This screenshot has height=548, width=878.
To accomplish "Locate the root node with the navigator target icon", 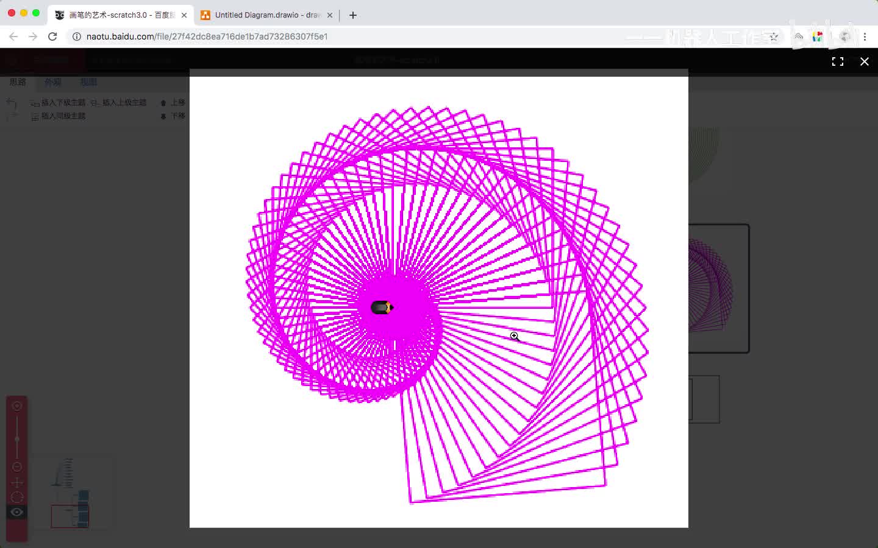I will coord(17,497).
